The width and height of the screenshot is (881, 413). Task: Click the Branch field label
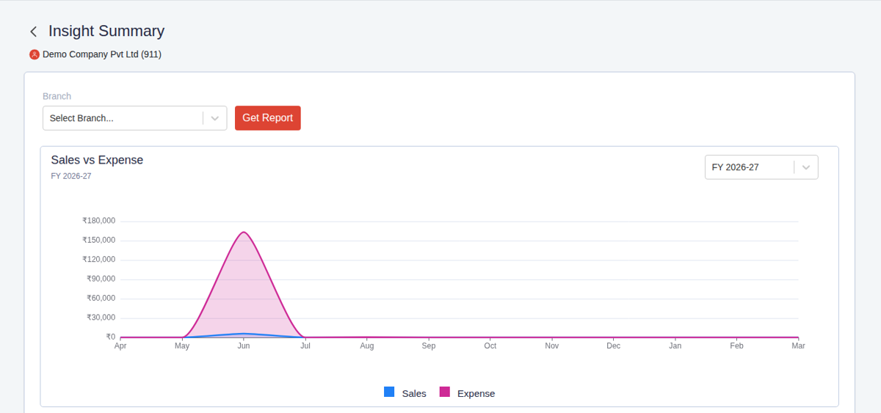pos(57,96)
